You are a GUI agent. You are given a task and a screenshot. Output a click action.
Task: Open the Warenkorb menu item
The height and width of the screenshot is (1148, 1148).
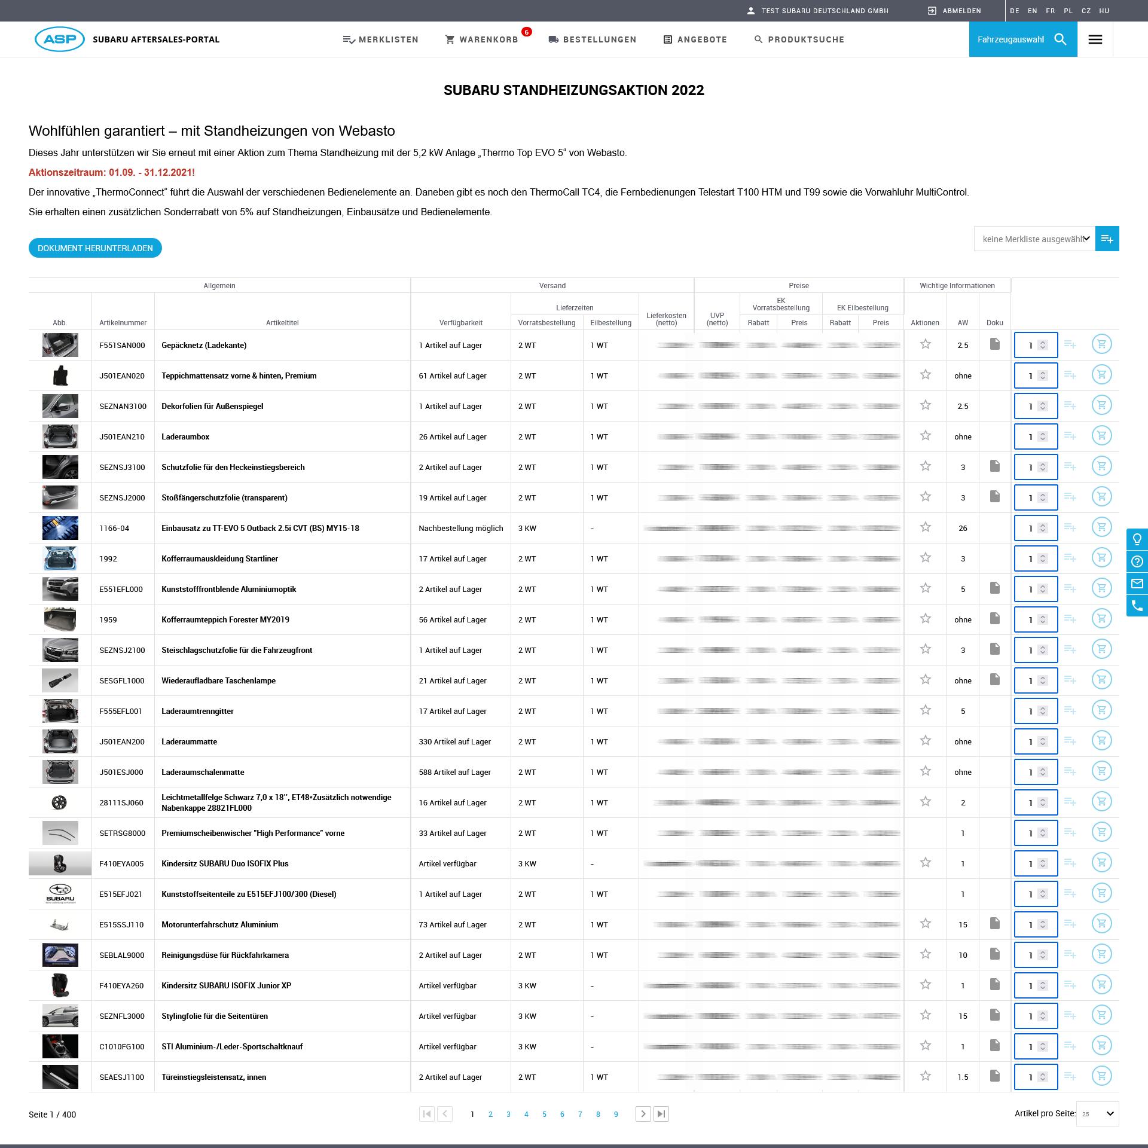tap(482, 39)
